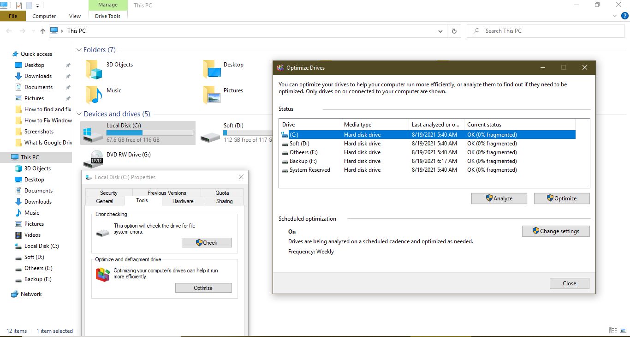This screenshot has height=337, width=630.
Task: Select the Pictures folder icon in Folders
Action: coord(212,95)
